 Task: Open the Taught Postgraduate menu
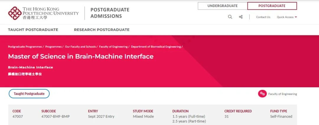point(33,29)
